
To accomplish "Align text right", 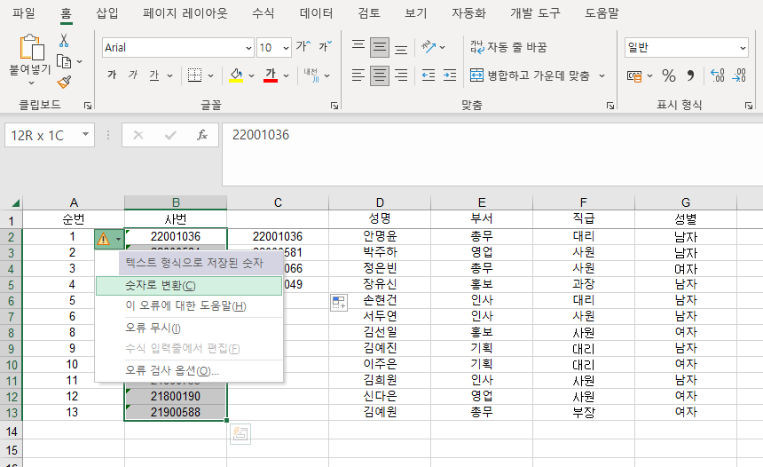I will click(x=401, y=75).
